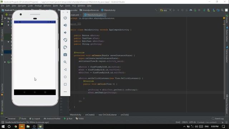Click the tool window quick-access icon in status bar
This screenshot has height=129, width=229.
point(3,122)
